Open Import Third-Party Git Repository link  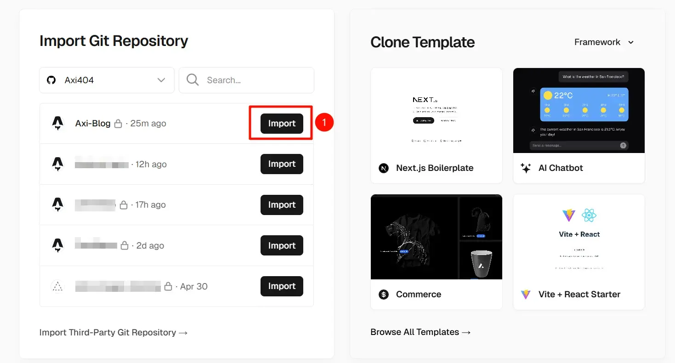pyautogui.click(x=113, y=332)
